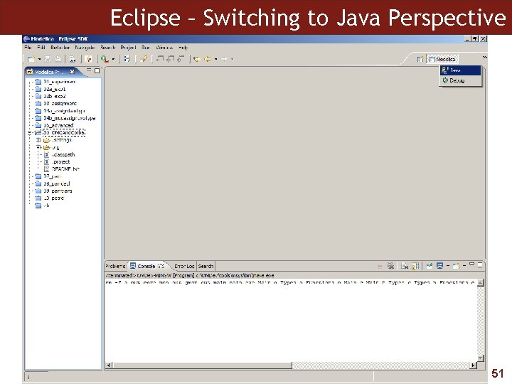Click the Open Perspective icon
512x384 pixels.
pyautogui.click(x=420, y=59)
